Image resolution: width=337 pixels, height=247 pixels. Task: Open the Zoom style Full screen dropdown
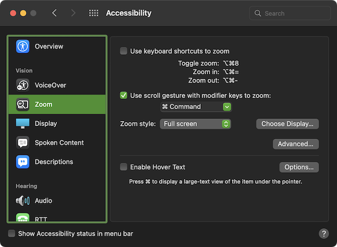195,124
